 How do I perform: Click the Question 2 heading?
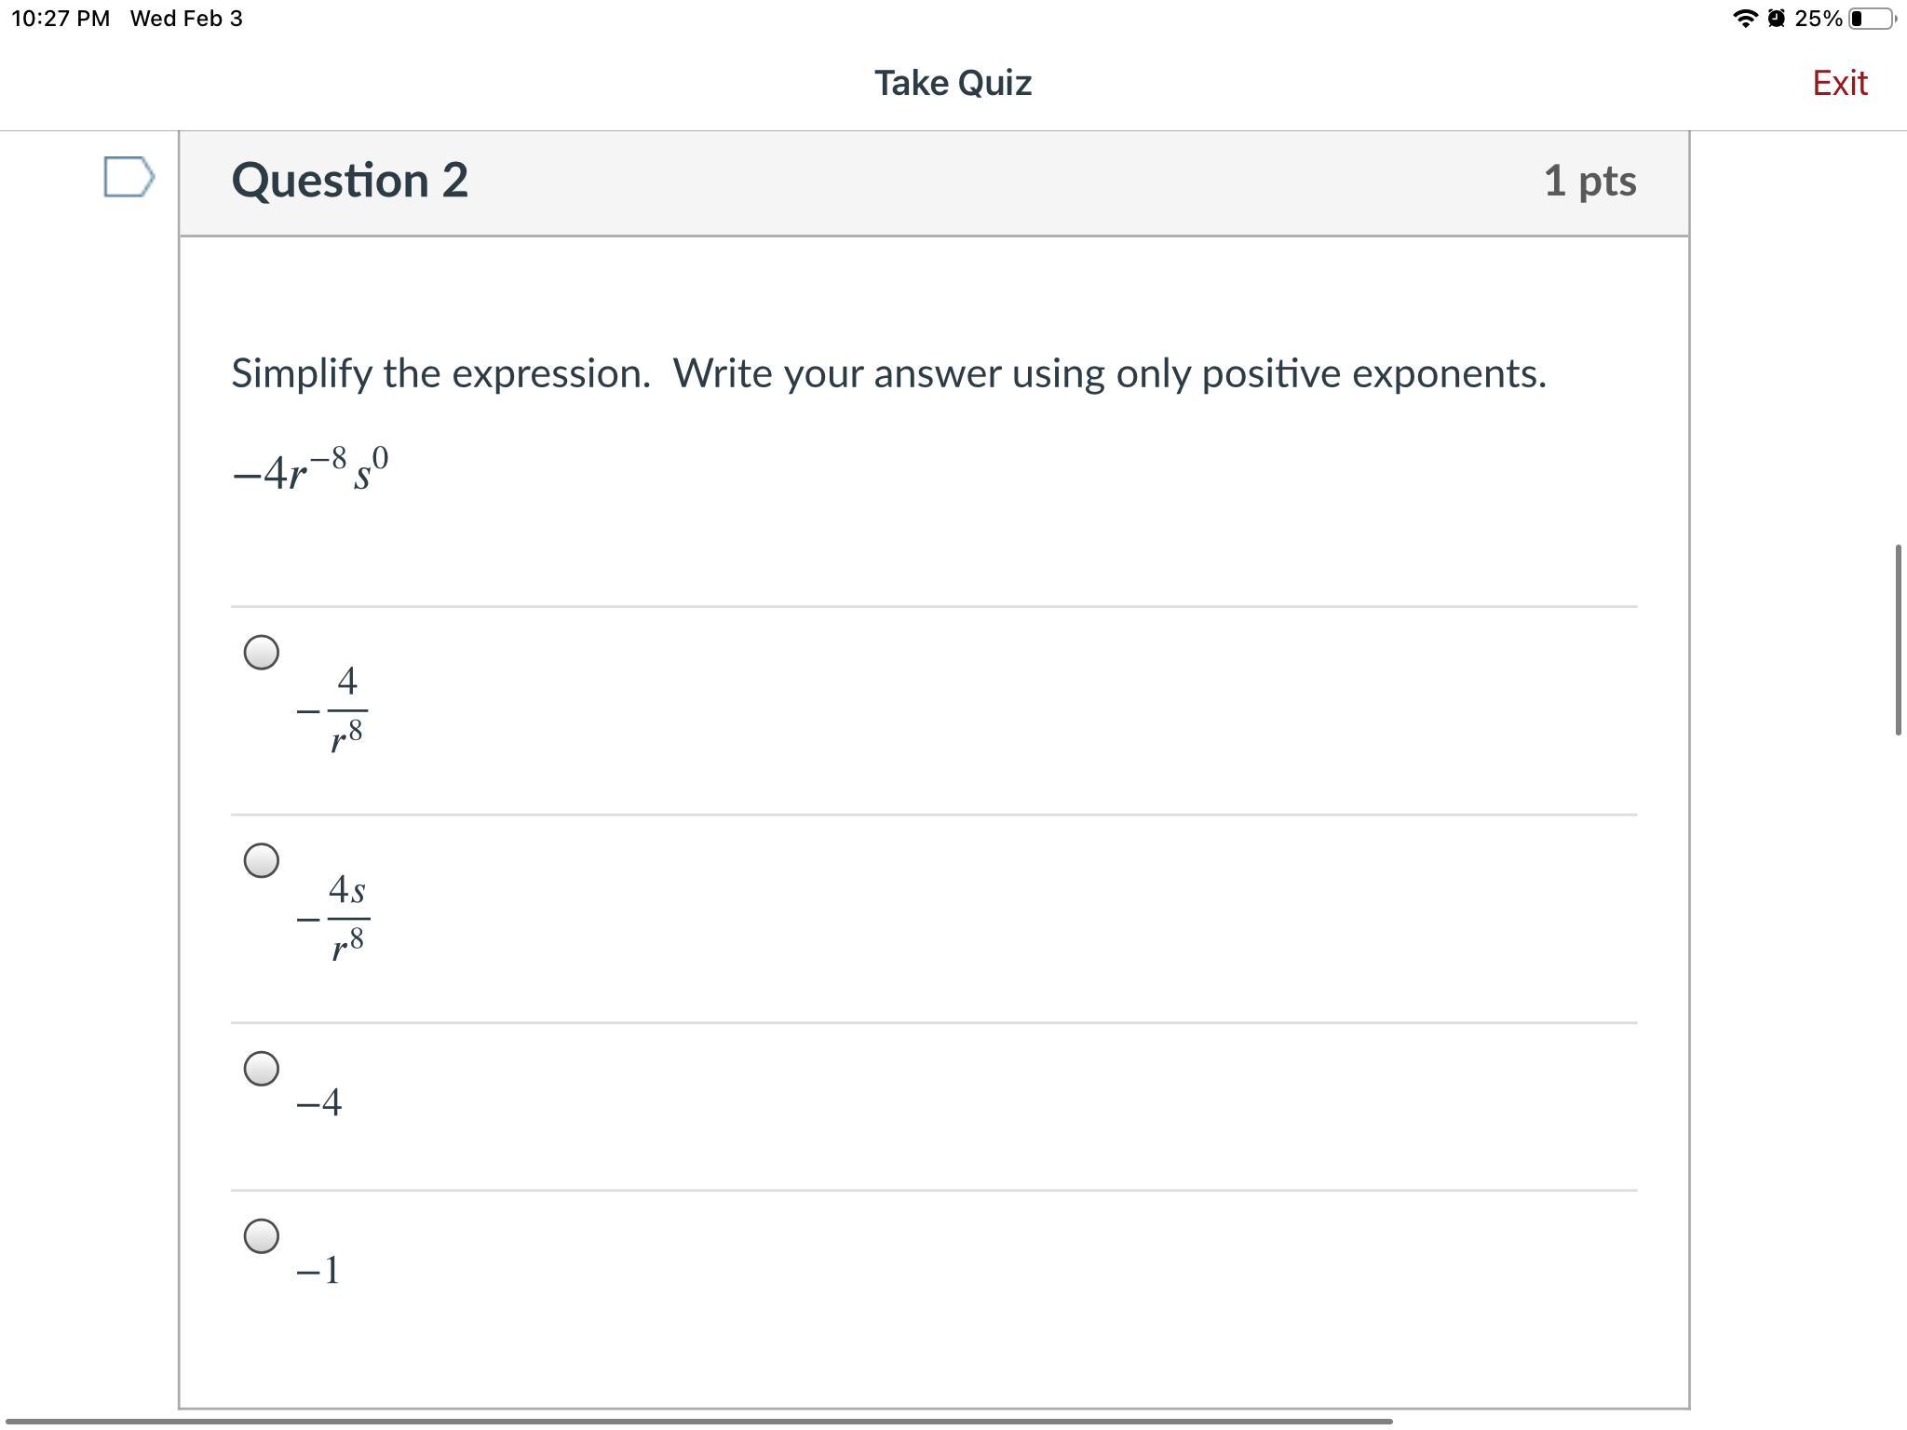(x=349, y=180)
